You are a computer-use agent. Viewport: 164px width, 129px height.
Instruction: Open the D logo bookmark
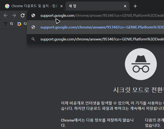[19, 24]
